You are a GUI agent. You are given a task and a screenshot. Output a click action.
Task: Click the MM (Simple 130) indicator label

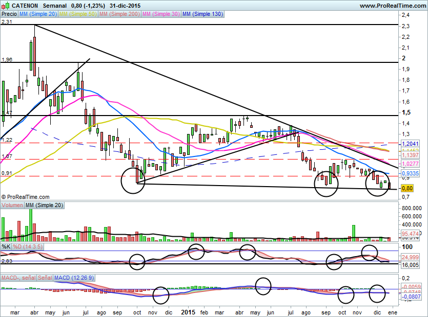pyautogui.click(x=203, y=14)
